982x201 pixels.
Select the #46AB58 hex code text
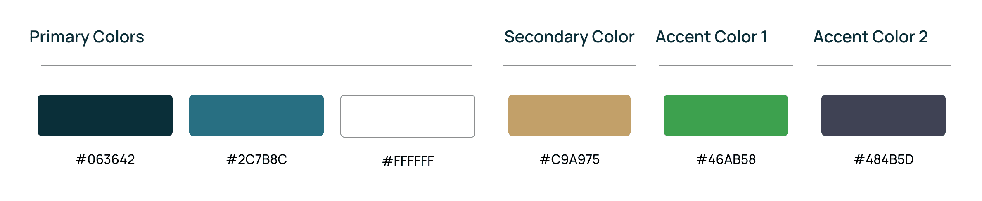tap(726, 159)
